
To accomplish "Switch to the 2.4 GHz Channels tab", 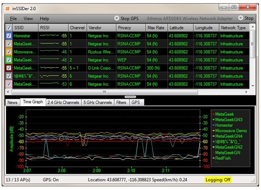I will [63, 103].
